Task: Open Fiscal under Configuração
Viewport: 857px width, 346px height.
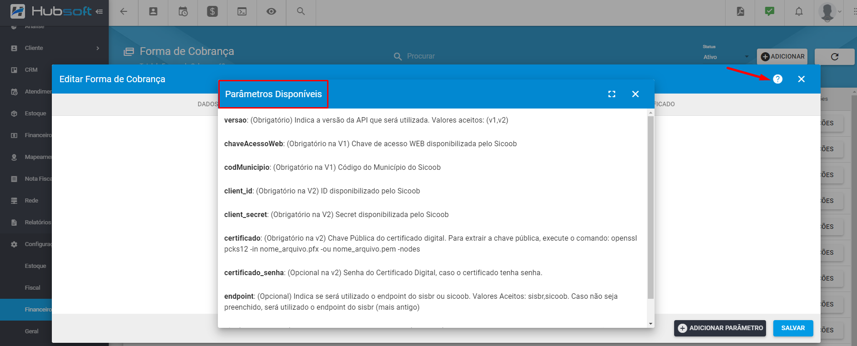Action: click(x=32, y=288)
